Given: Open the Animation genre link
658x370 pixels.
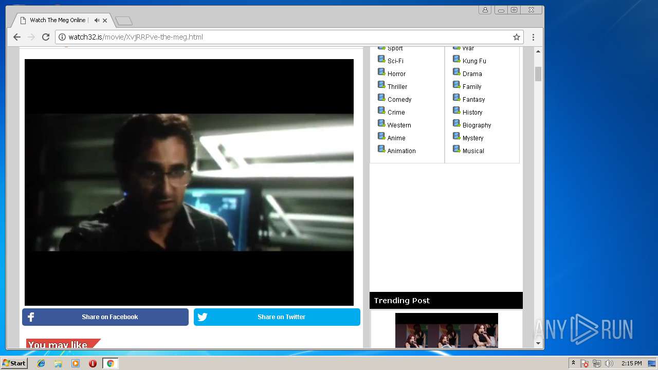Looking at the screenshot, I should click(401, 151).
